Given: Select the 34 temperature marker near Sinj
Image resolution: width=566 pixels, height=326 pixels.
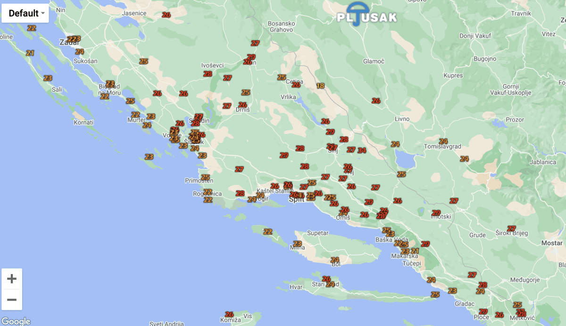Looking at the screenshot, I should click(x=362, y=150).
